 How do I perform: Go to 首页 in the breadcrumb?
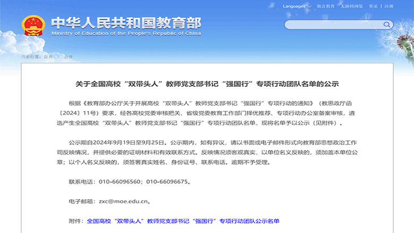(x=48, y=56)
